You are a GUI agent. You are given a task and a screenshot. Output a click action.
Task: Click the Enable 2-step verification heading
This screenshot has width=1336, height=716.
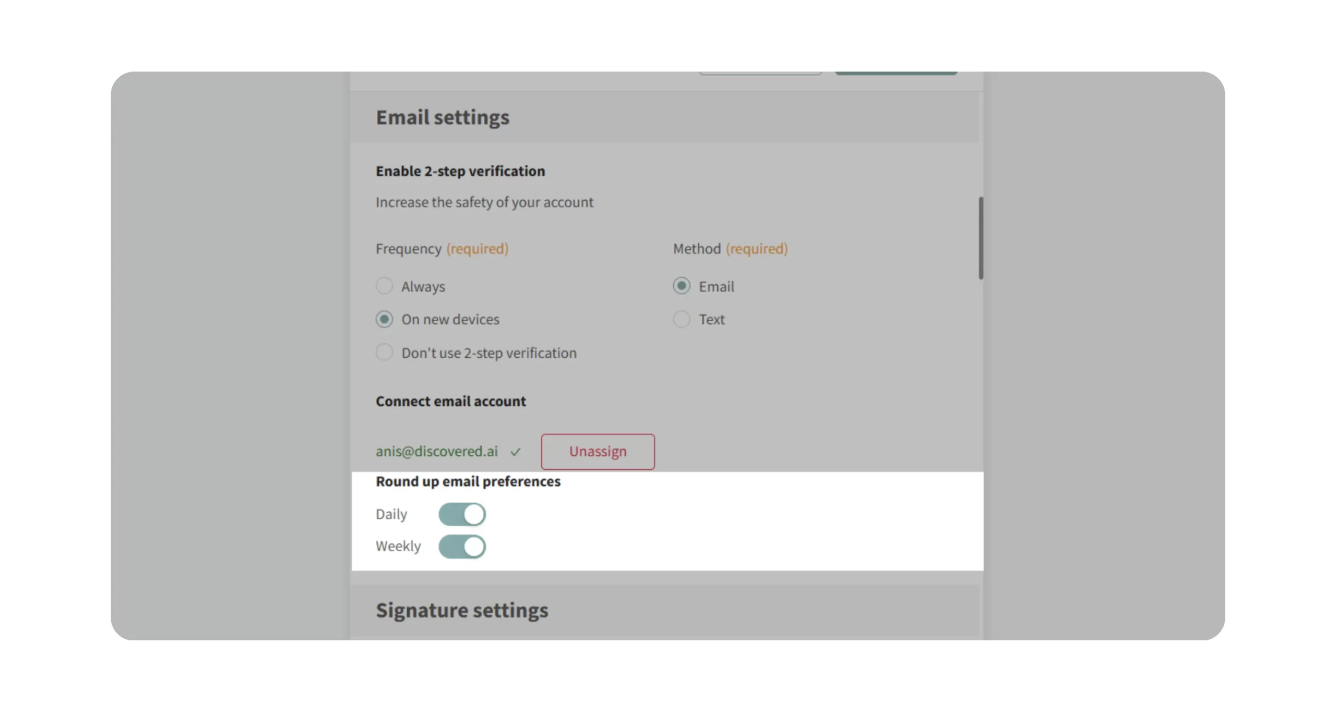pos(460,171)
